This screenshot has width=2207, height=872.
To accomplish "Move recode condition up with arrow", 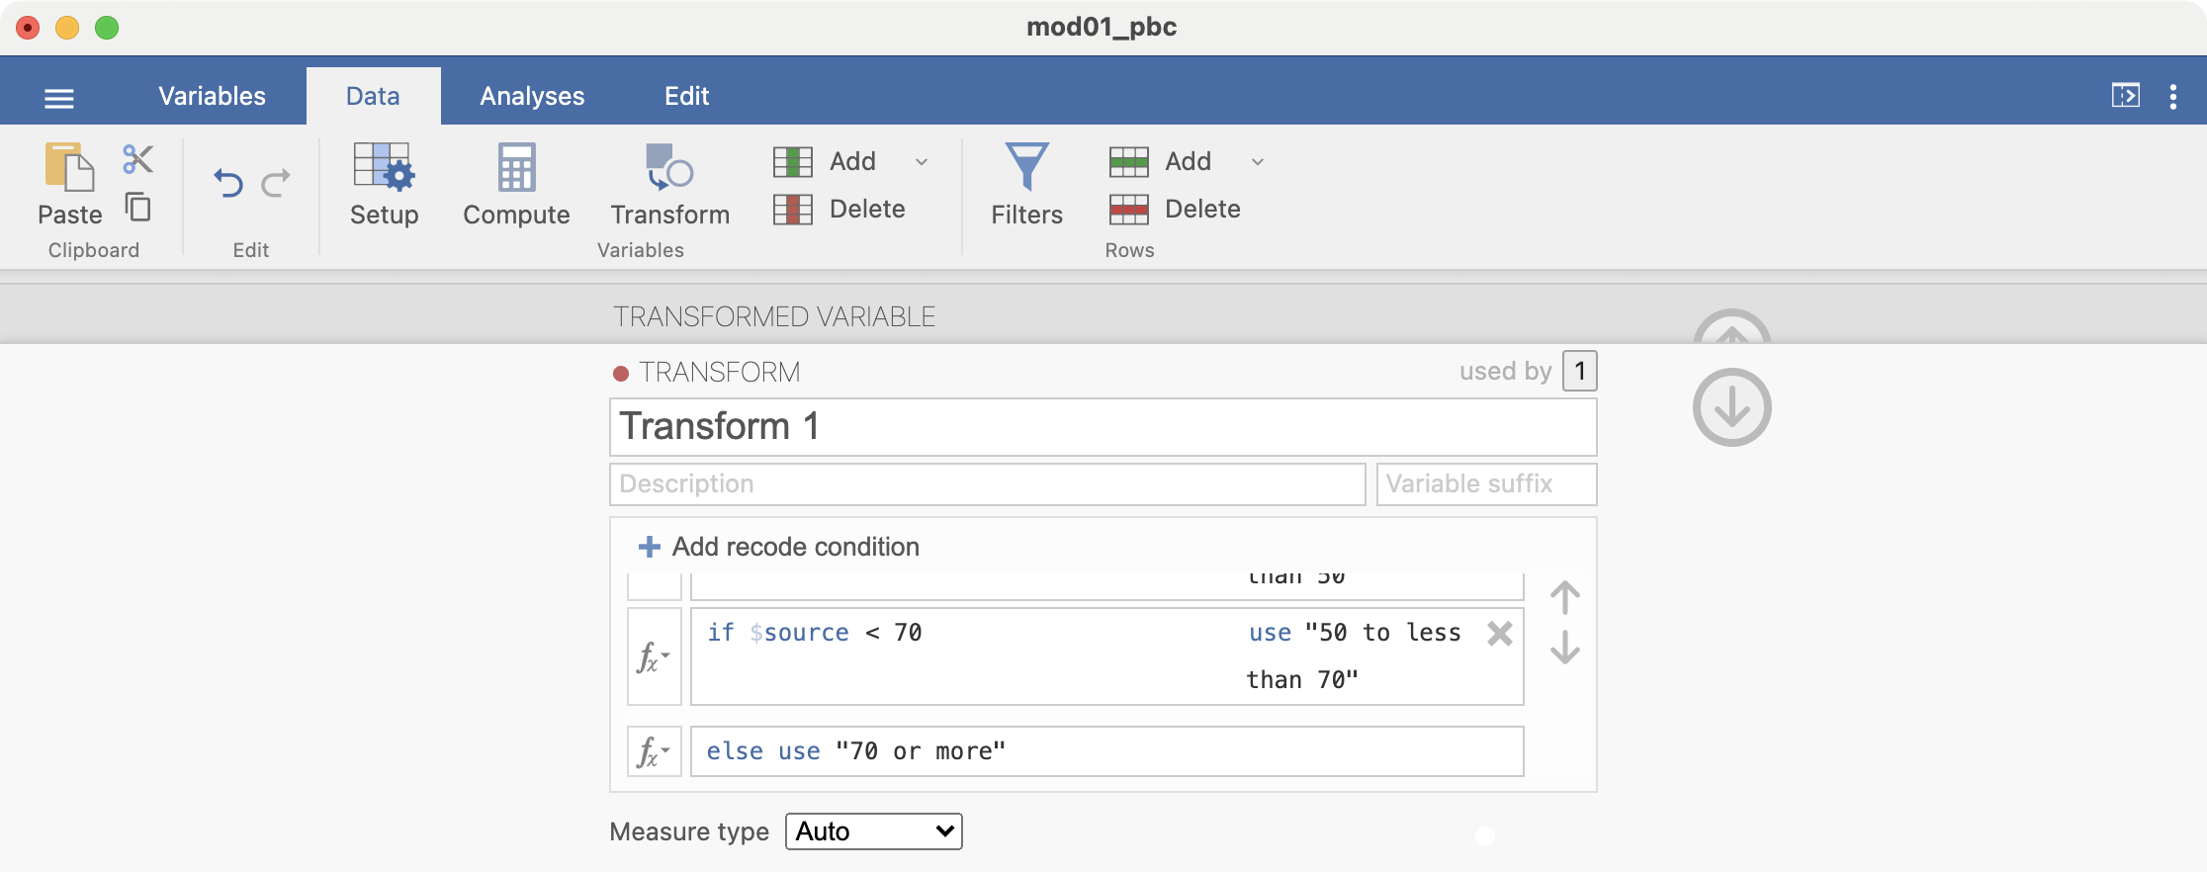I will [1564, 597].
